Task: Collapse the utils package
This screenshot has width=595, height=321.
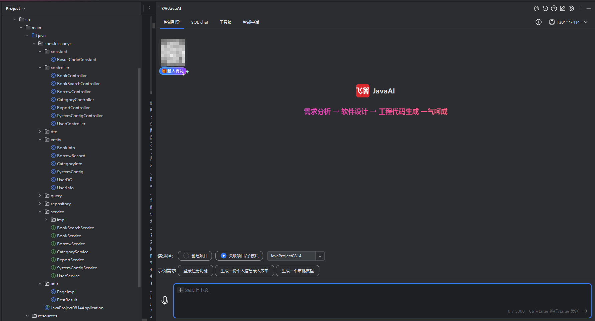Action: point(40,284)
